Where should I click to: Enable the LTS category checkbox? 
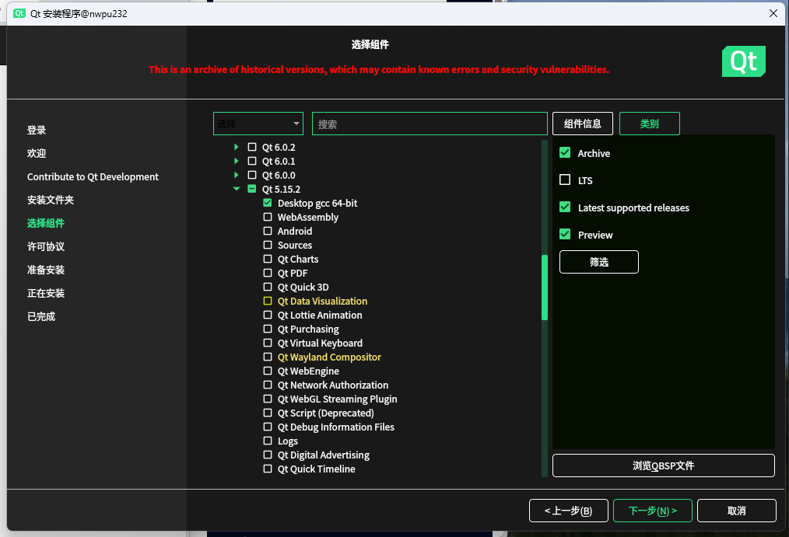click(x=564, y=180)
